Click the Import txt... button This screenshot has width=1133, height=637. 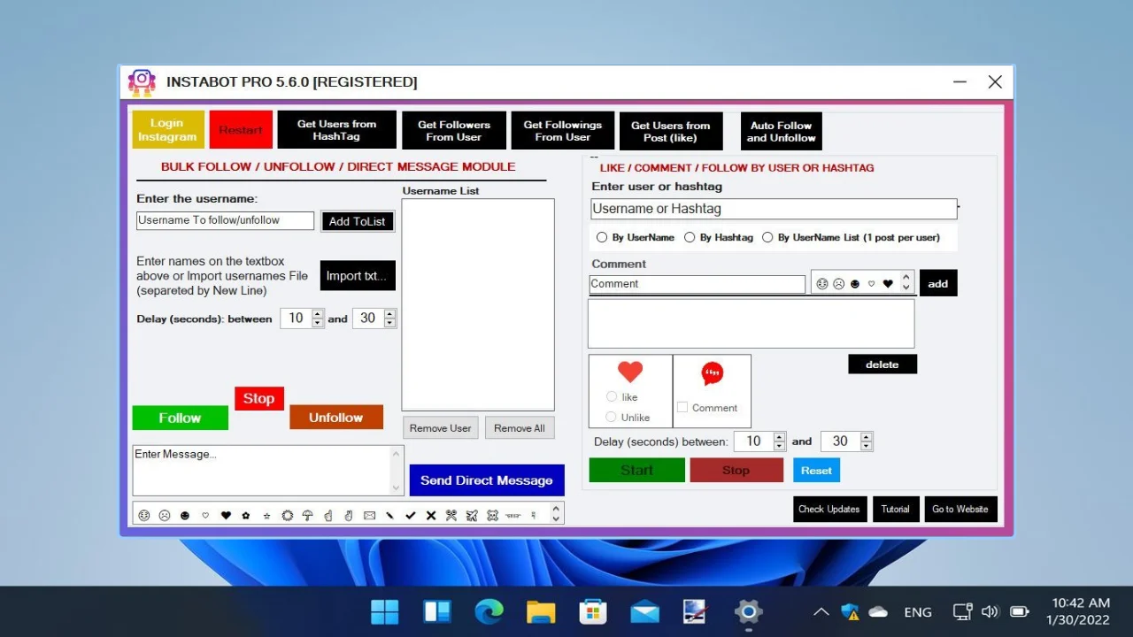tap(358, 275)
